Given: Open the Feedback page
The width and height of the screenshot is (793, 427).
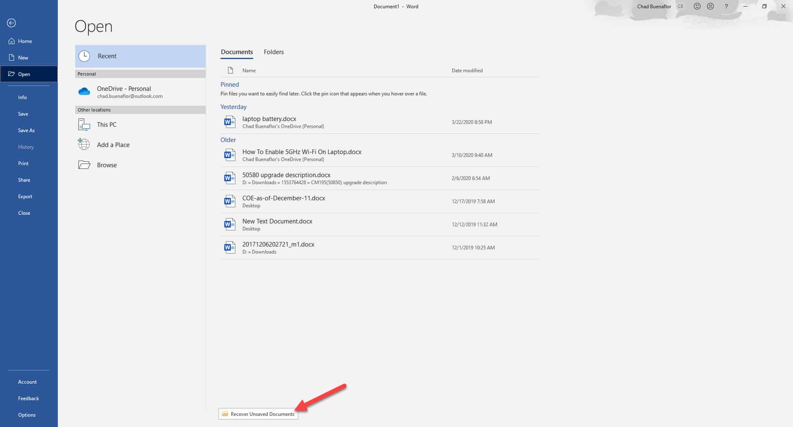Looking at the screenshot, I should point(29,399).
